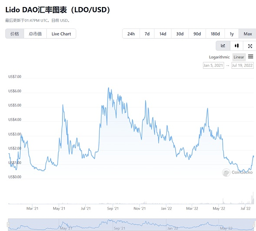Choose the 180d time range

[215, 34]
